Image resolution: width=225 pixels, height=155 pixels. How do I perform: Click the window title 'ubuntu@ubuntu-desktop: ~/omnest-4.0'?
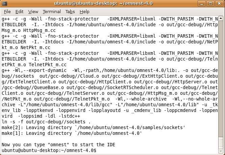pyautogui.click(x=103, y=3)
